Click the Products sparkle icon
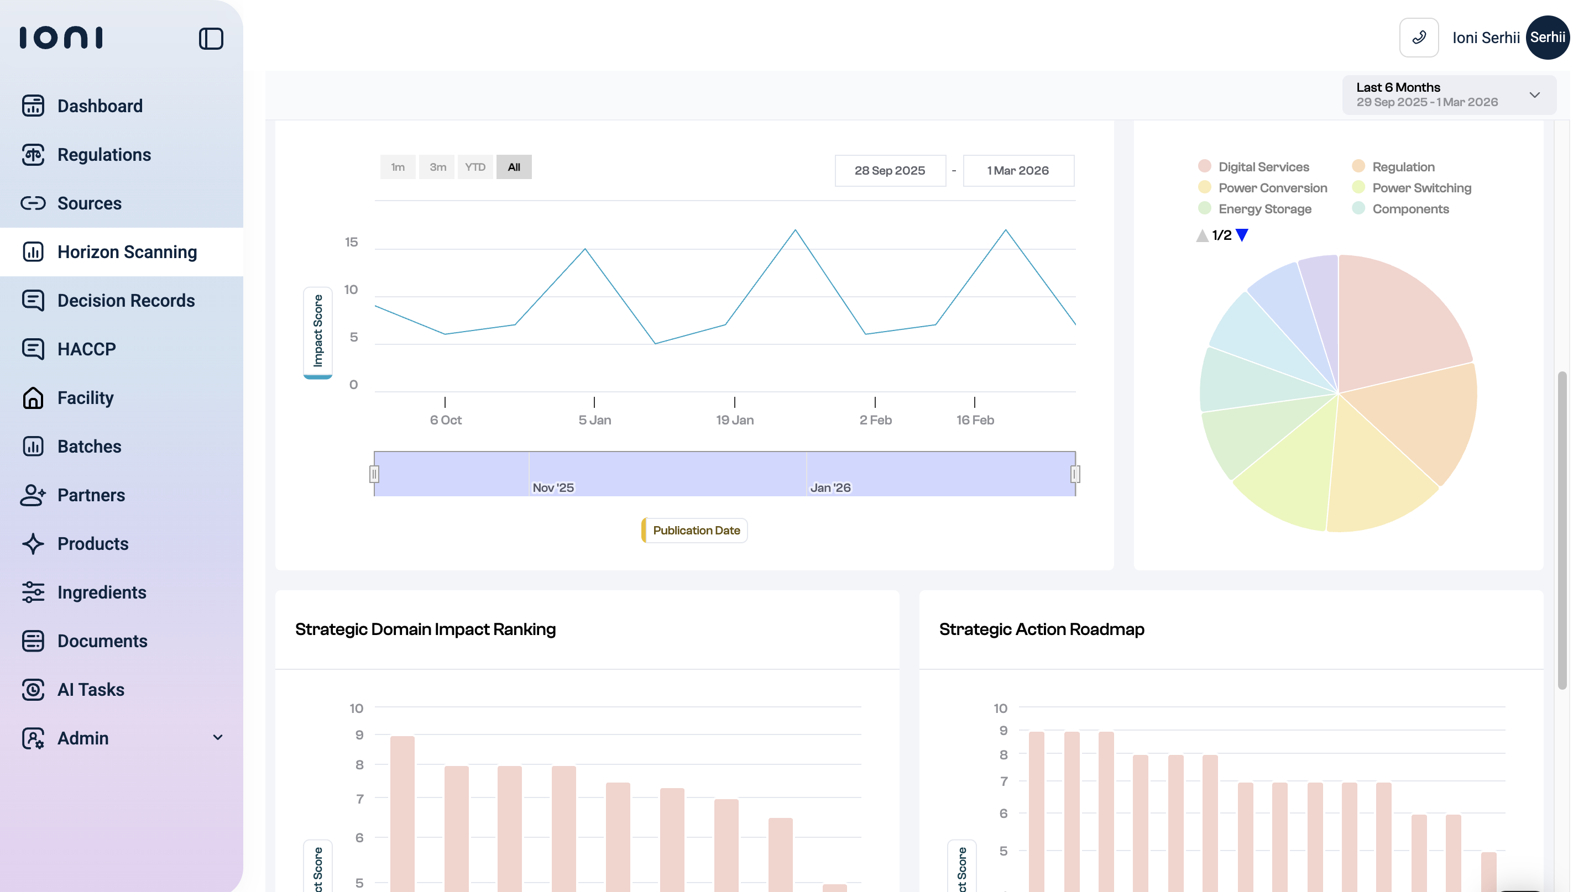 pyautogui.click(x=33, y=544)
